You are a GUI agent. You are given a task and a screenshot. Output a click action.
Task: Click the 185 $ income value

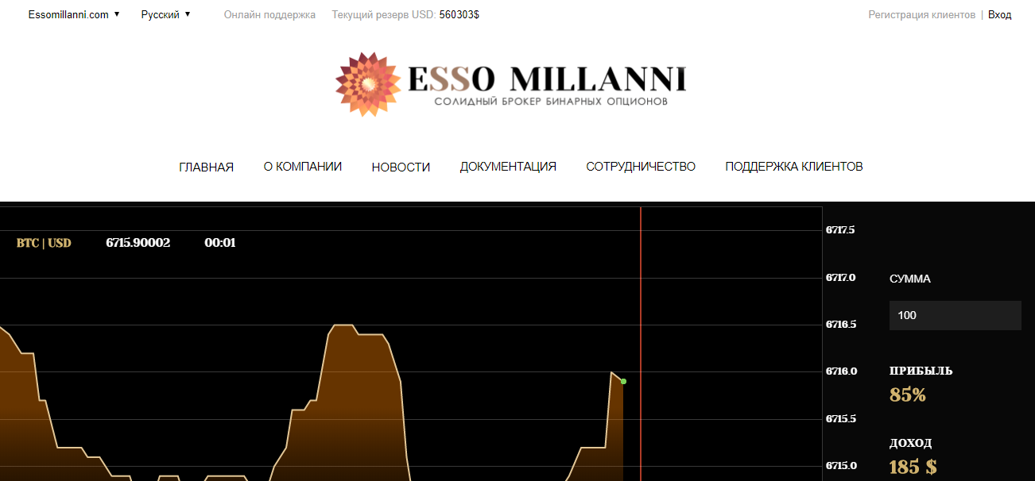[913, 466]
